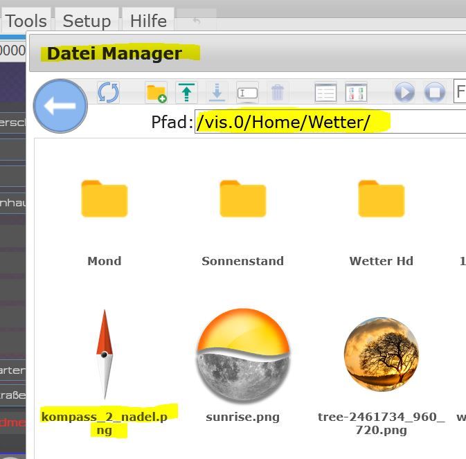Open the Sonnenstand folder
The width and height of the screenshot is (466, 459).
tap(242, 199)
